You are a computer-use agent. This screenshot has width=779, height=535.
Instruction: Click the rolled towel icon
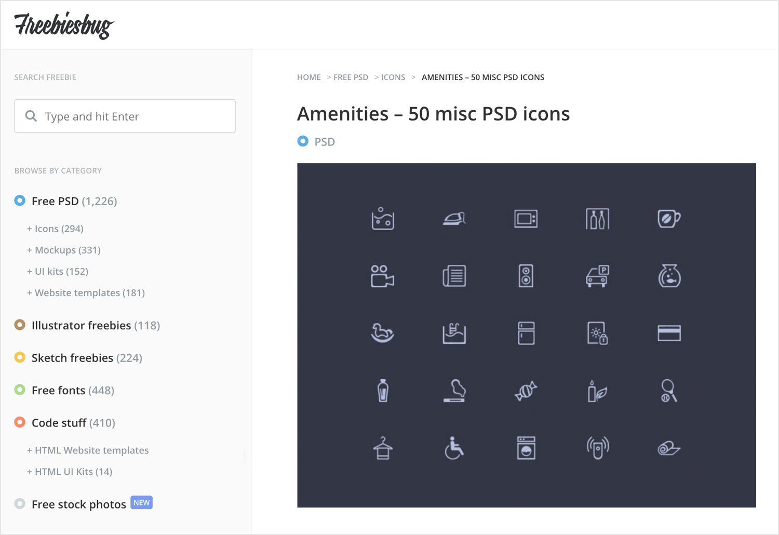tap(669, 448)
